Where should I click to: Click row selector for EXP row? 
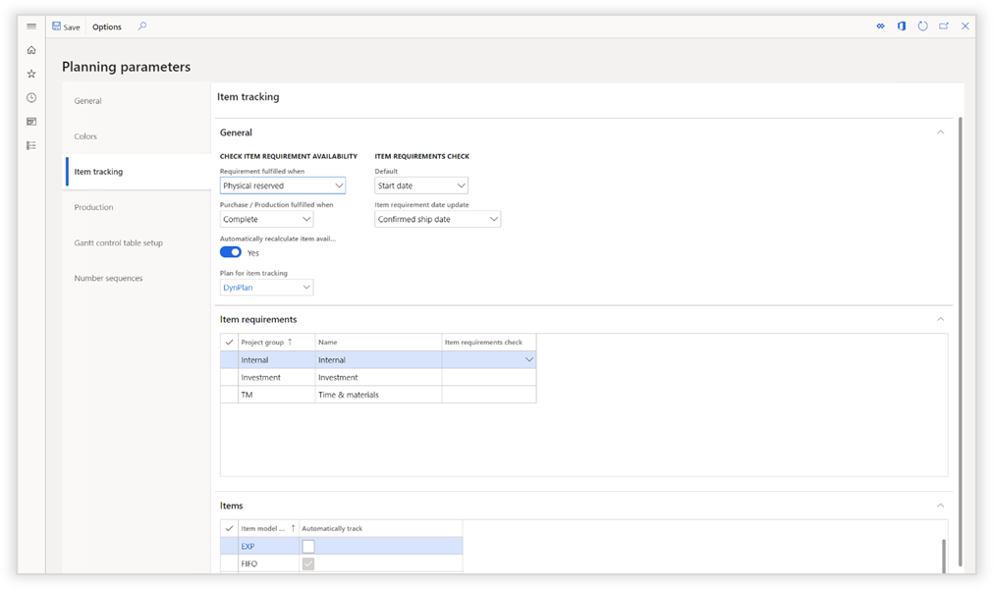(229, 546)
